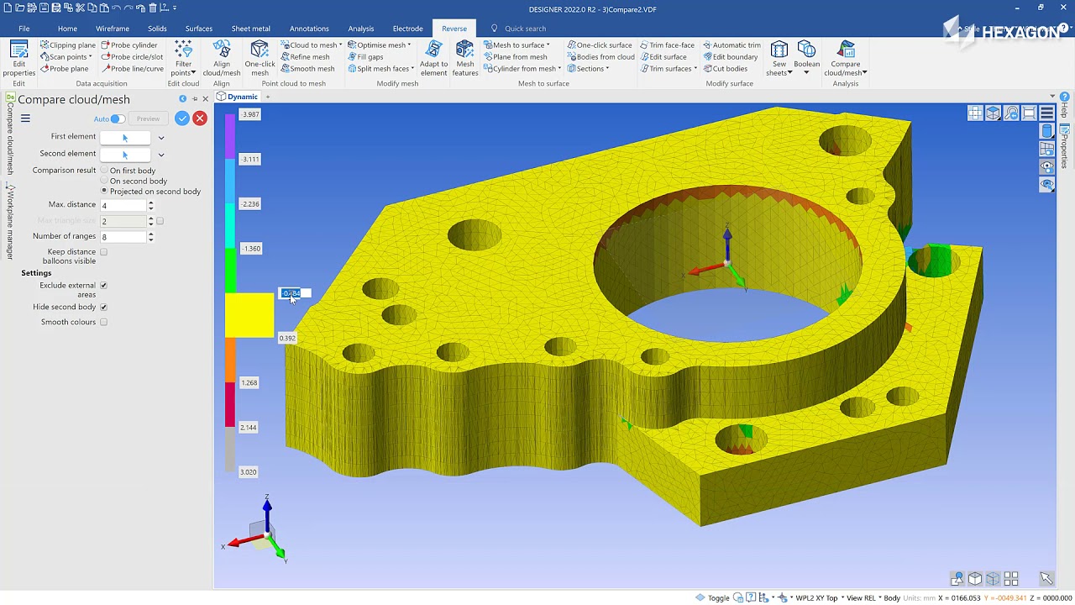The width and height of the screenshot is (1075, 605).
Task: Open the Electrode tab
Action: (x=408, y=29)
